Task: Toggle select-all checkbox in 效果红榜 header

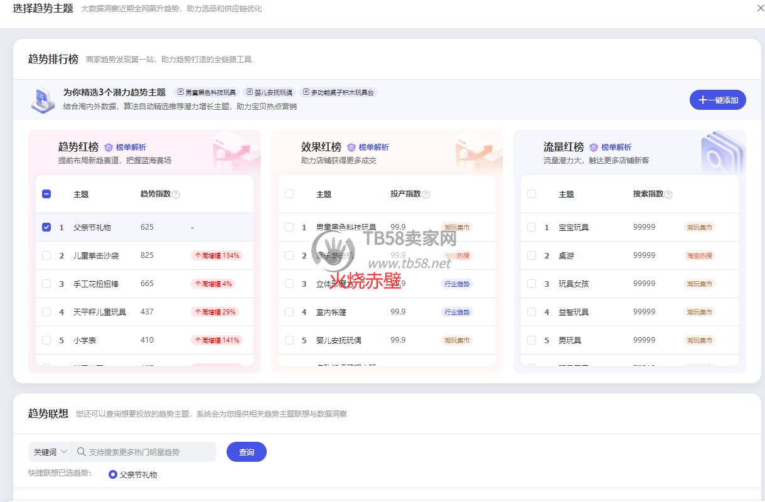Action: coord(289,194)
